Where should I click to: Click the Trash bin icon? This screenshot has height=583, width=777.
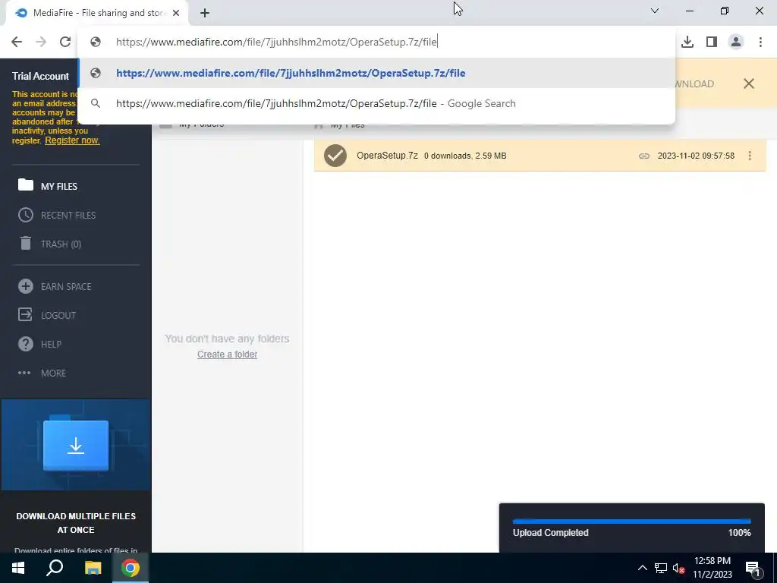(x=25, y=243)
